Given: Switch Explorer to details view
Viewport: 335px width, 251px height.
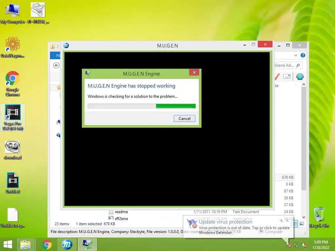Looking at the screenshot, I should tap(295, 224).
